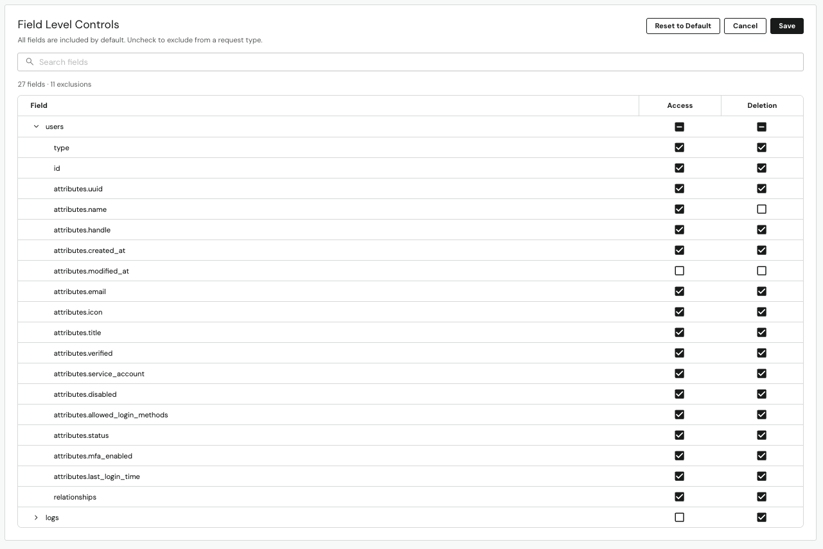Uncheck Access for id field
Image resolution: width=823 pixels, height=549 pixels.
point(680,168)
